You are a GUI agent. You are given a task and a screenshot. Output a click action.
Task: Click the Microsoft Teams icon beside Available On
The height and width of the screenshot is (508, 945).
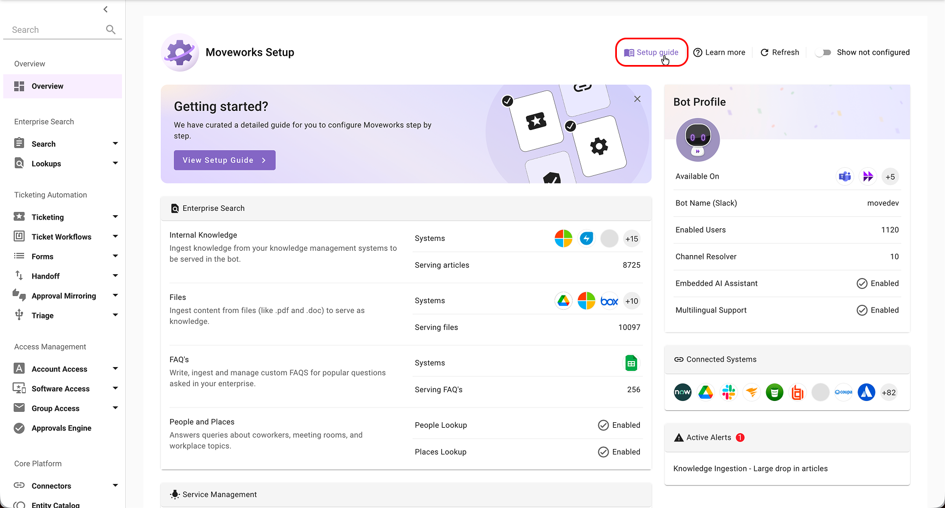click(845, 176)
